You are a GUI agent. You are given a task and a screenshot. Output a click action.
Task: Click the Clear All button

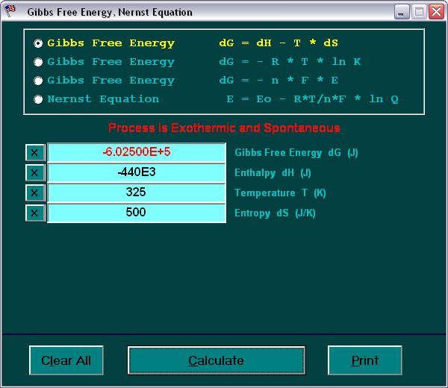pos(66,360)
